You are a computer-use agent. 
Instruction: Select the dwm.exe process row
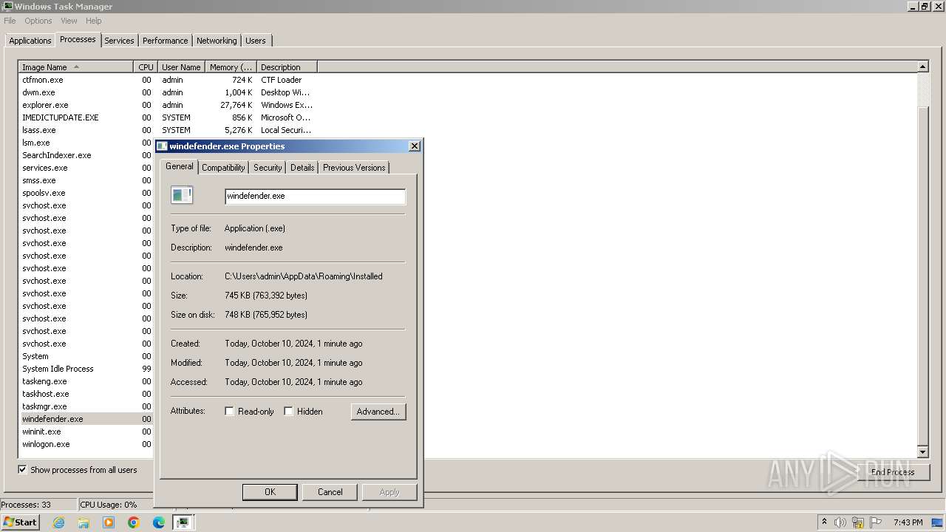168,92
